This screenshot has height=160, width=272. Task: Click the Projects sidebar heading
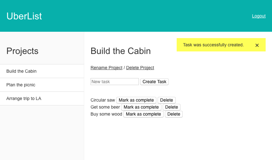22,51
